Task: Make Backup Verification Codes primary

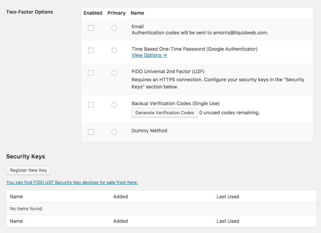Action: pos(114,105)
